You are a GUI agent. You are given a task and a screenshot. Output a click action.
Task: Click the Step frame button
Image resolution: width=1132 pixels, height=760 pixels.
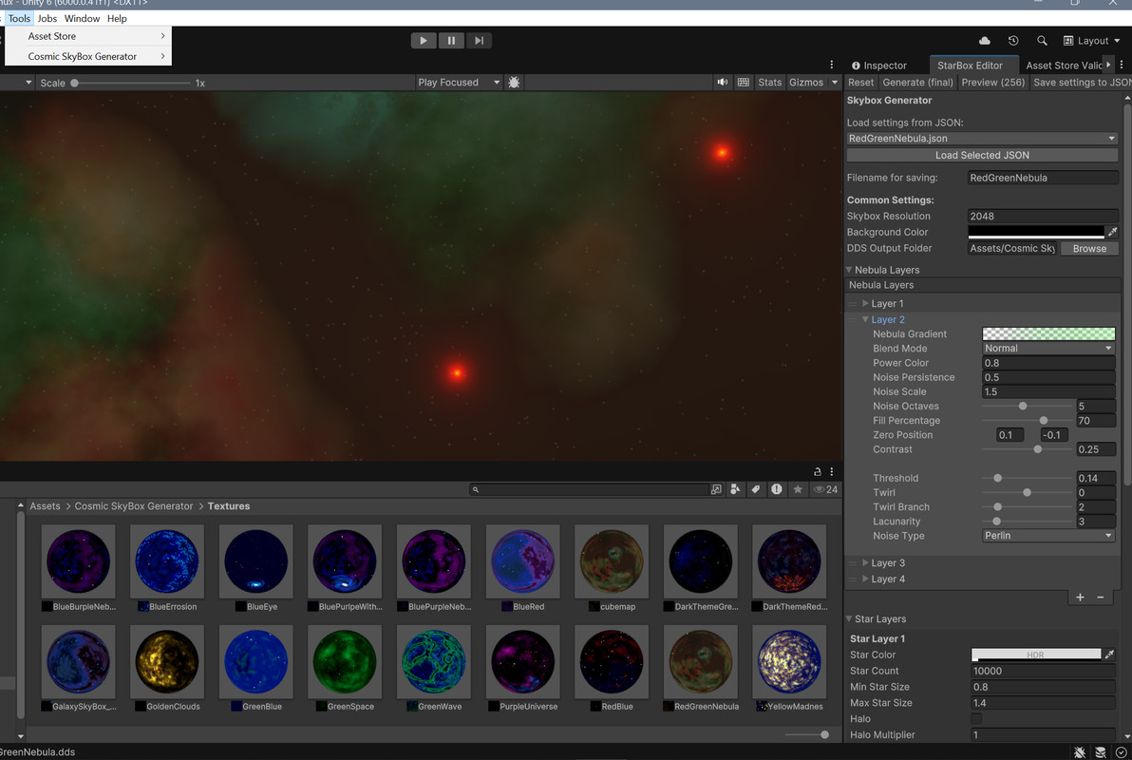coord(479,41)
